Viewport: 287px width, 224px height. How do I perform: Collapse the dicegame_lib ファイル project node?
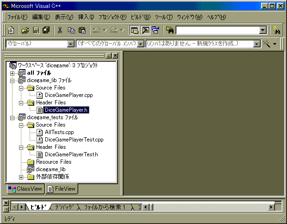(x=12, y=81)
